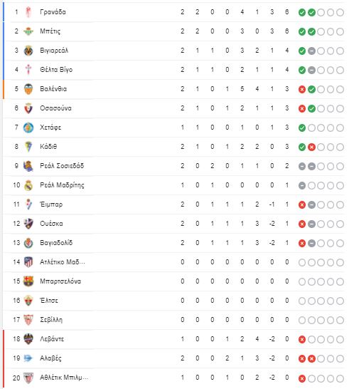Image resolution: width=354 pixels, height=389 pixels.
Task: Click Granada's first green win indicator
Action: (x=302, y=12)
